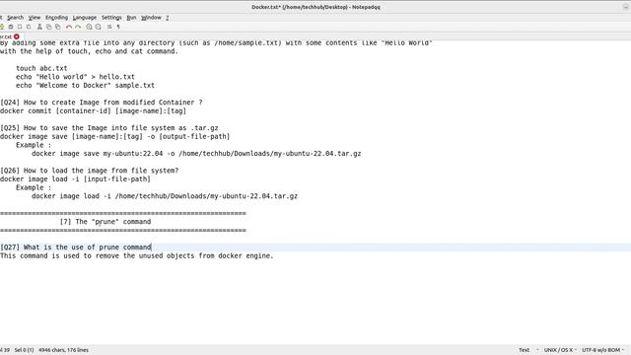Click the docker image load -i /home/techhub example line

165,196
